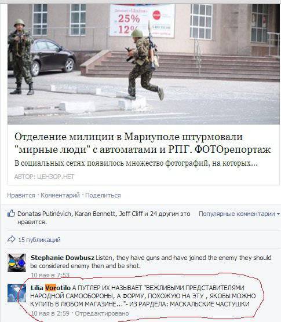This screenshot has height=322, width=281.
Task: Open Stephanie Dowbusz cat avatar
Action: (x=17, y=263)
